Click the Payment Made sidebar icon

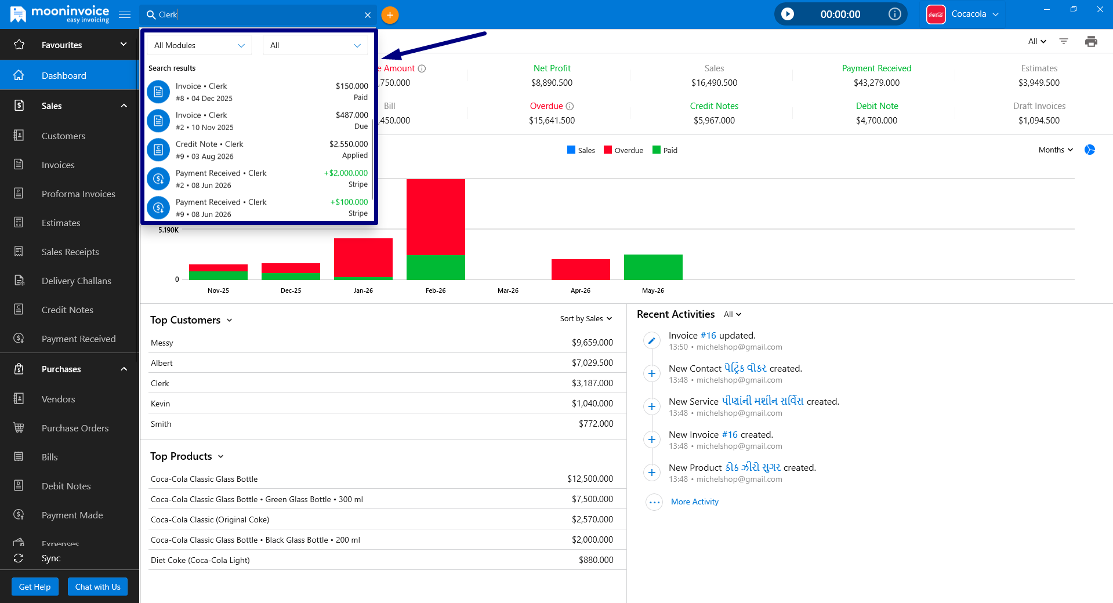19,515
